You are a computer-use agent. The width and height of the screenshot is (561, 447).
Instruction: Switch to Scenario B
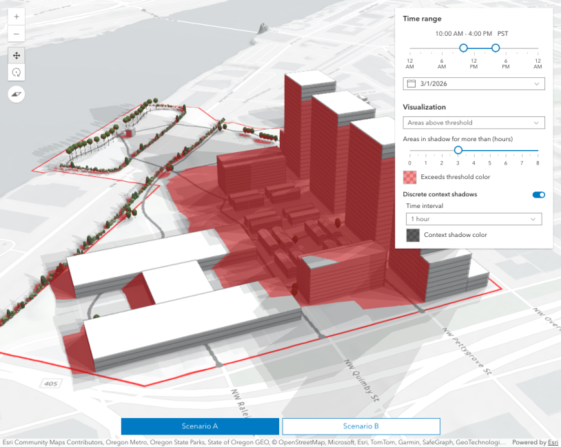[360, 426]
